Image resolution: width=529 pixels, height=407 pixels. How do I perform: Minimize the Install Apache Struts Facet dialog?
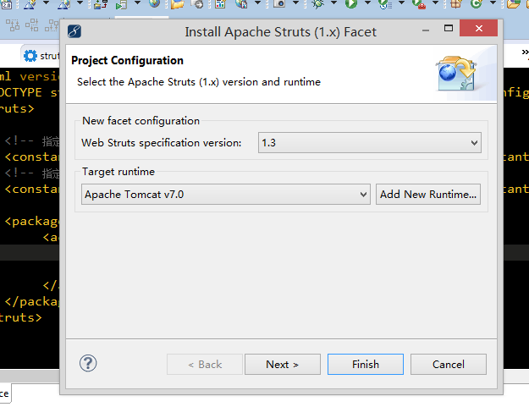426,30
